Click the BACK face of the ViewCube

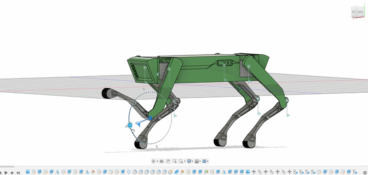[360, 12]
